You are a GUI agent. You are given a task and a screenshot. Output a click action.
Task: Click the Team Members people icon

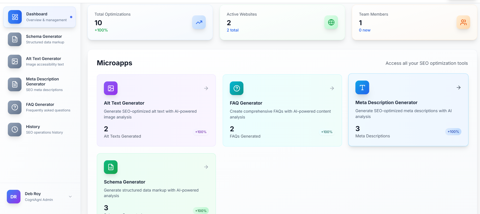click(x=463, y=22)
